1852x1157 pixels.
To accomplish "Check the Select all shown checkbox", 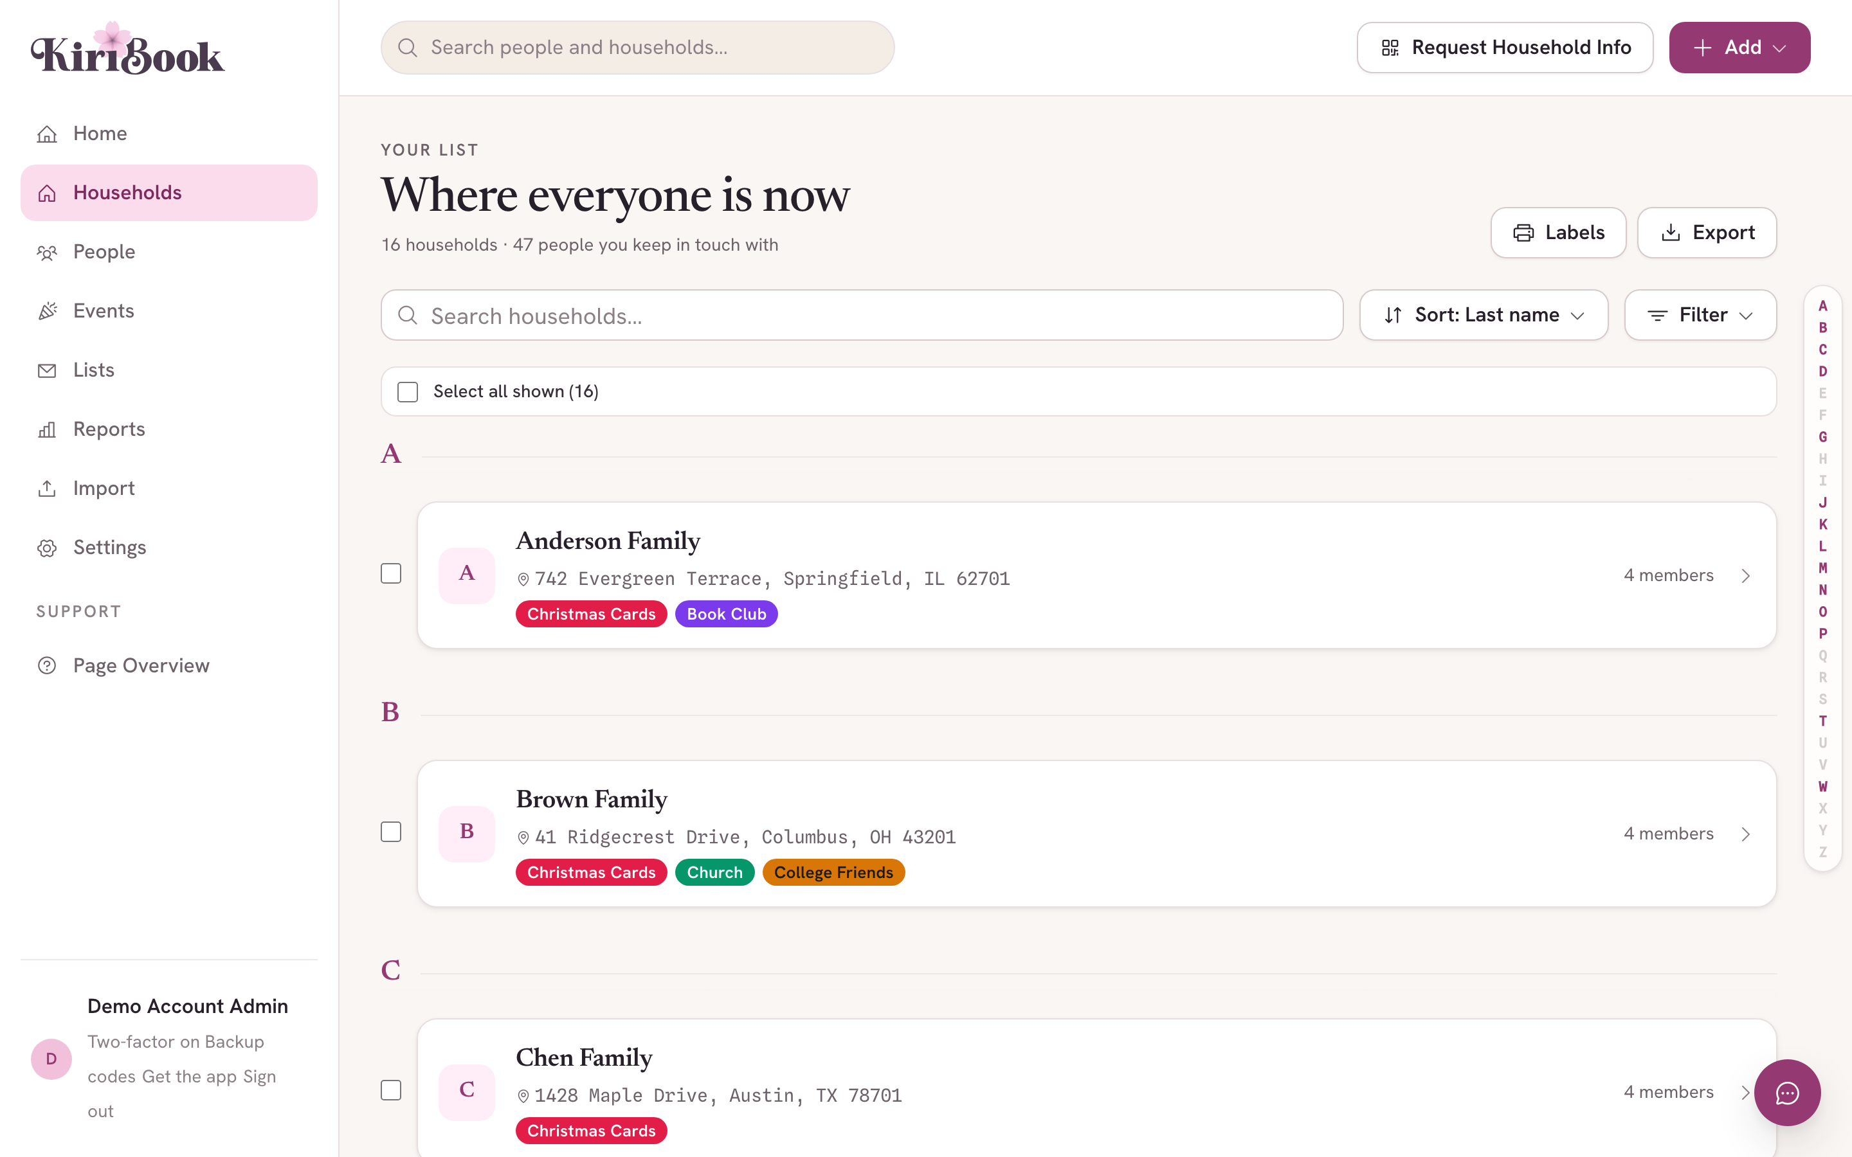I will (408, 392).
